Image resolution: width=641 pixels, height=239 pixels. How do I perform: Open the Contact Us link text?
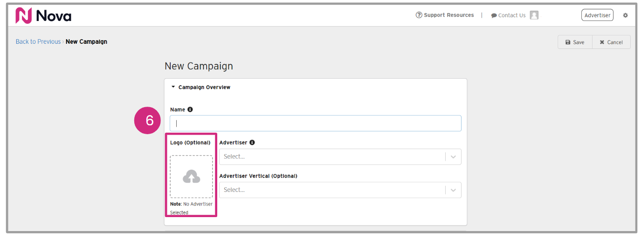(511, 15)
